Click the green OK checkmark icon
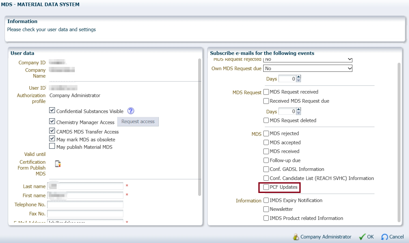The image size is (409, 243). pos(362,237)
